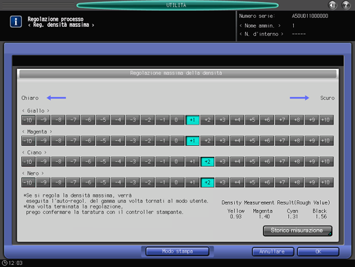Click the blue right arrow near Scuro
The image size is (355, 267).
click(x=299, y=98)
